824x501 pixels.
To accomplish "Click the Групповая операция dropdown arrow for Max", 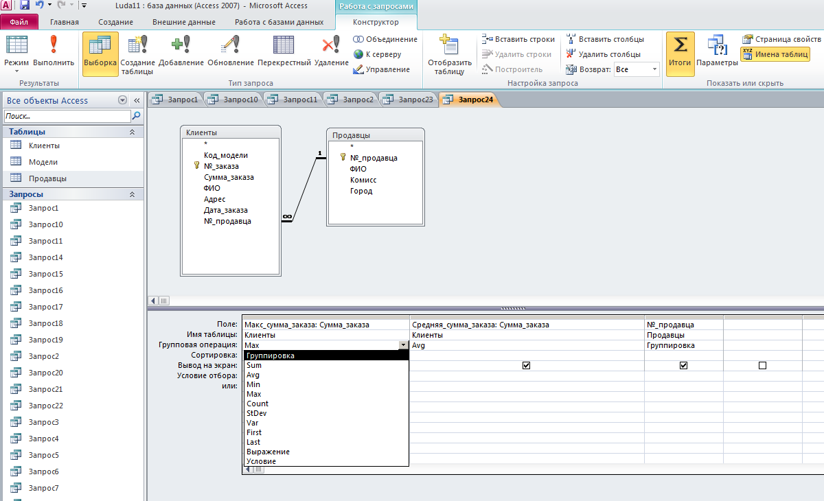I will (x=403, y=346).
